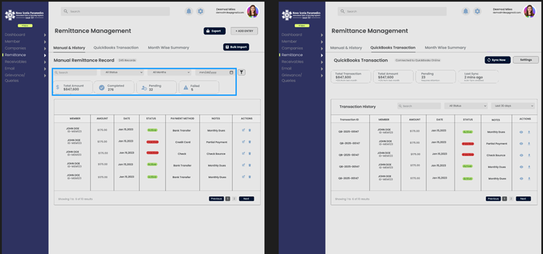Click calendar icon in the mm/dd/yyyy date field
The width and height of the screenshot is (543, 254).
click(x=231, y=72)
